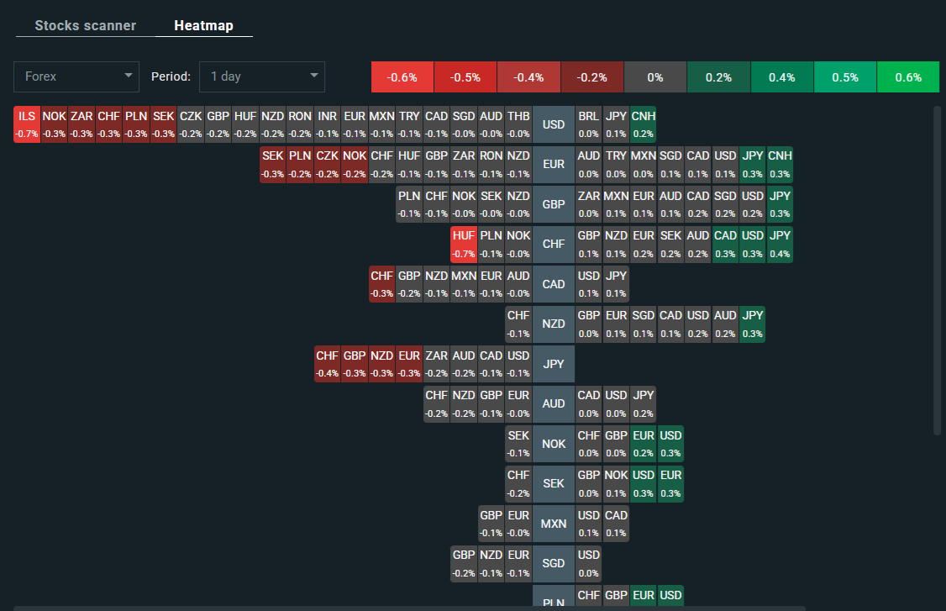Click the 0.4% green legend swatch

click(x=782, y=77)
